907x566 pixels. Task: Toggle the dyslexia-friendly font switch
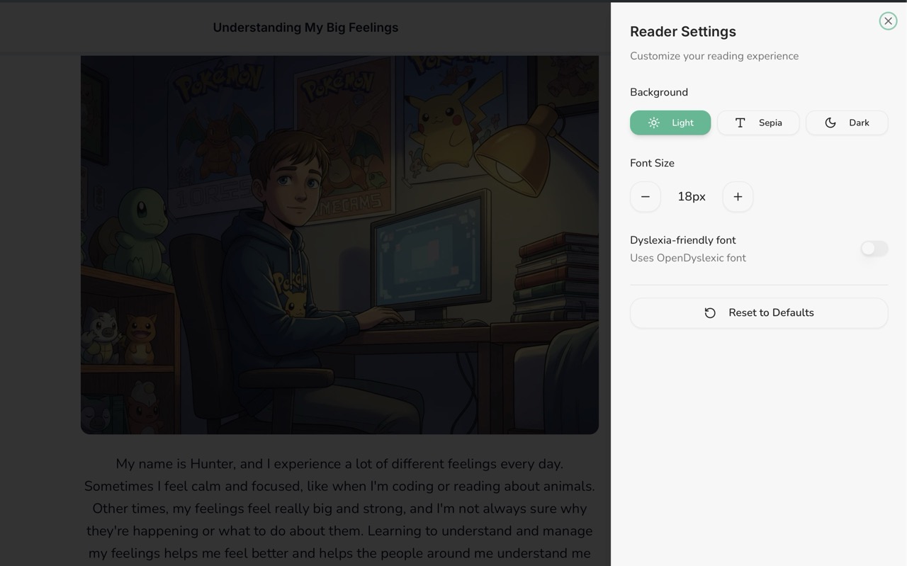tap(874, 249)
